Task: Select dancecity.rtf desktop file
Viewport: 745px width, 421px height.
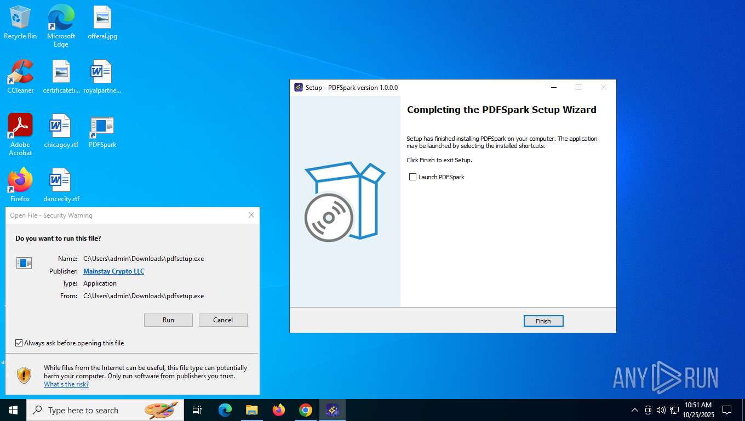Action: click(61, 185)
